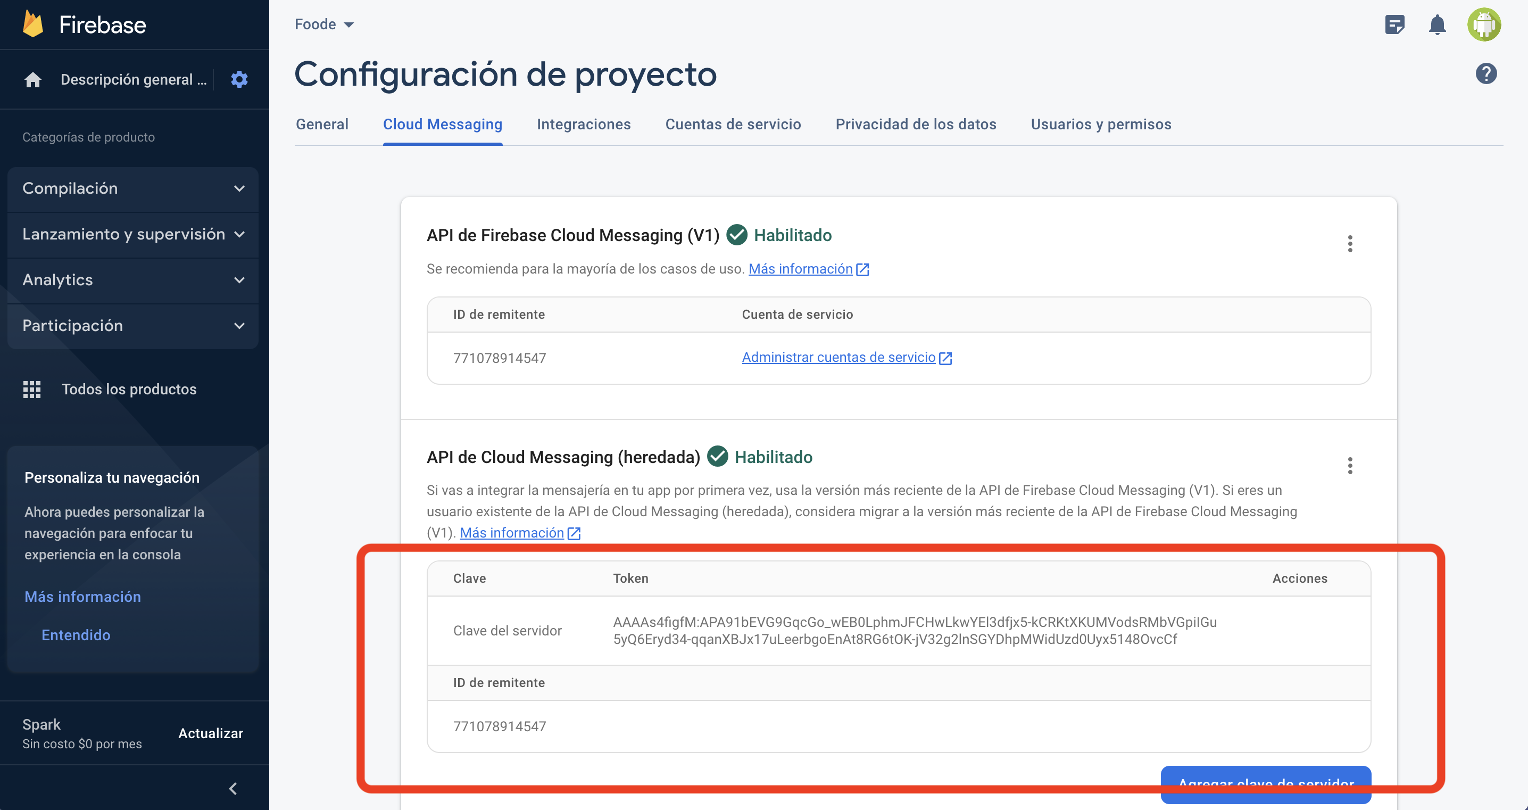
Task: Select the Cloud Messaging tab
Action: 443,125
